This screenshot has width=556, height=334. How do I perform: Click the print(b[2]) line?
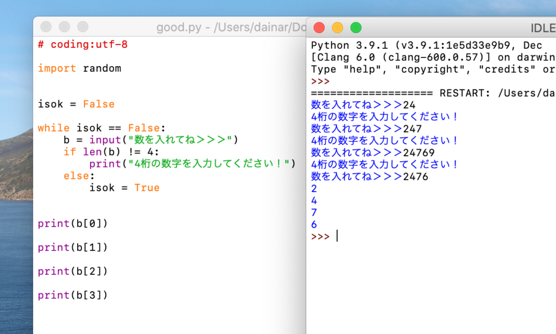(x=73, y=271)
